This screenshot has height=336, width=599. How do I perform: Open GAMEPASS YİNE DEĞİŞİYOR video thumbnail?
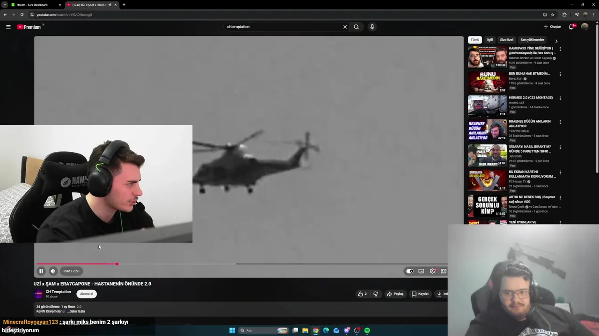pos(487,57)
